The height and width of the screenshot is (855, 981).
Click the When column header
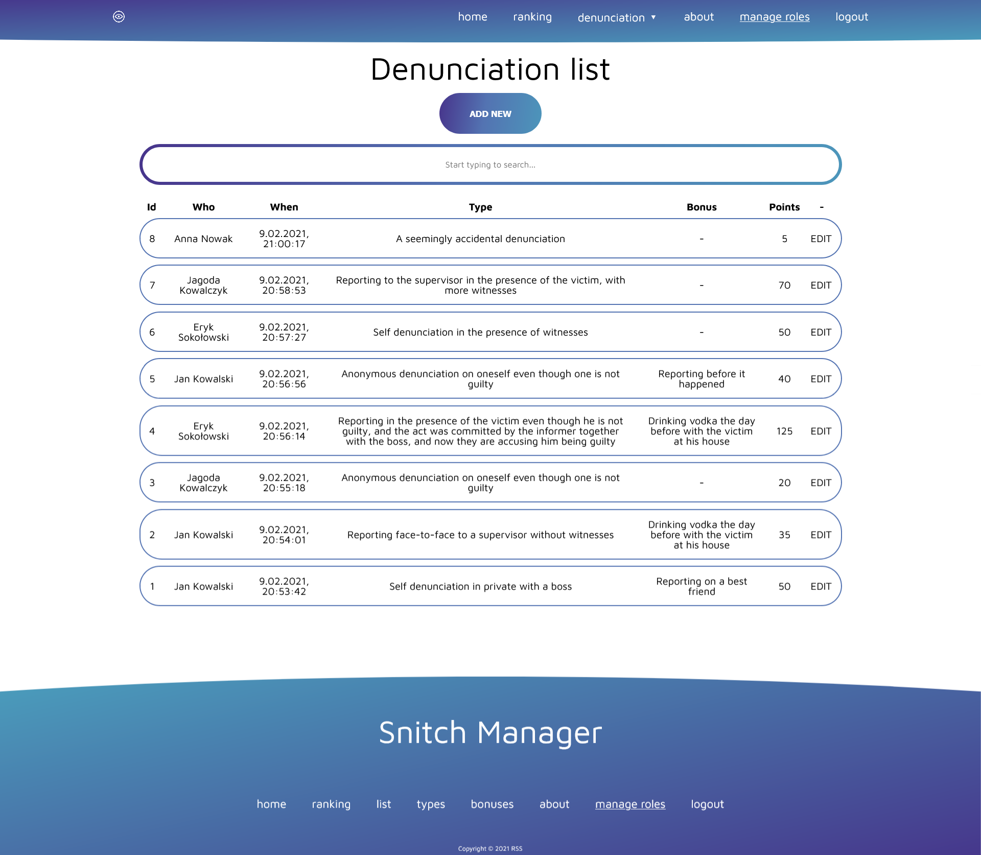[284, 207]
